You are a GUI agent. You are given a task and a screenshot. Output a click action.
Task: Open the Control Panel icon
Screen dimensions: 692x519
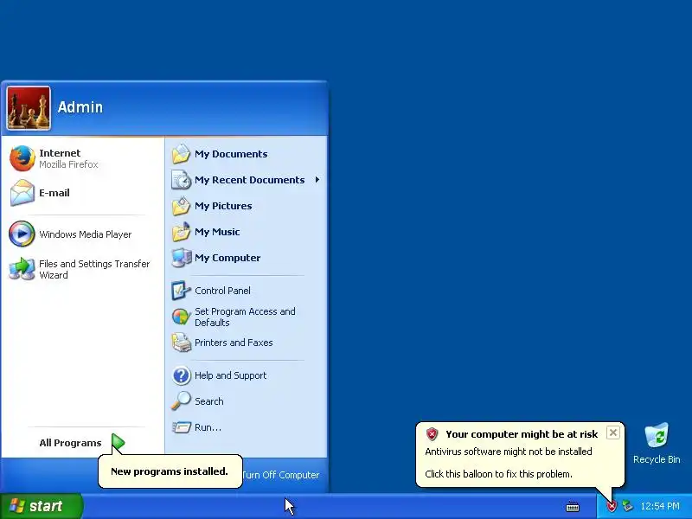click(x=181, y=291)
